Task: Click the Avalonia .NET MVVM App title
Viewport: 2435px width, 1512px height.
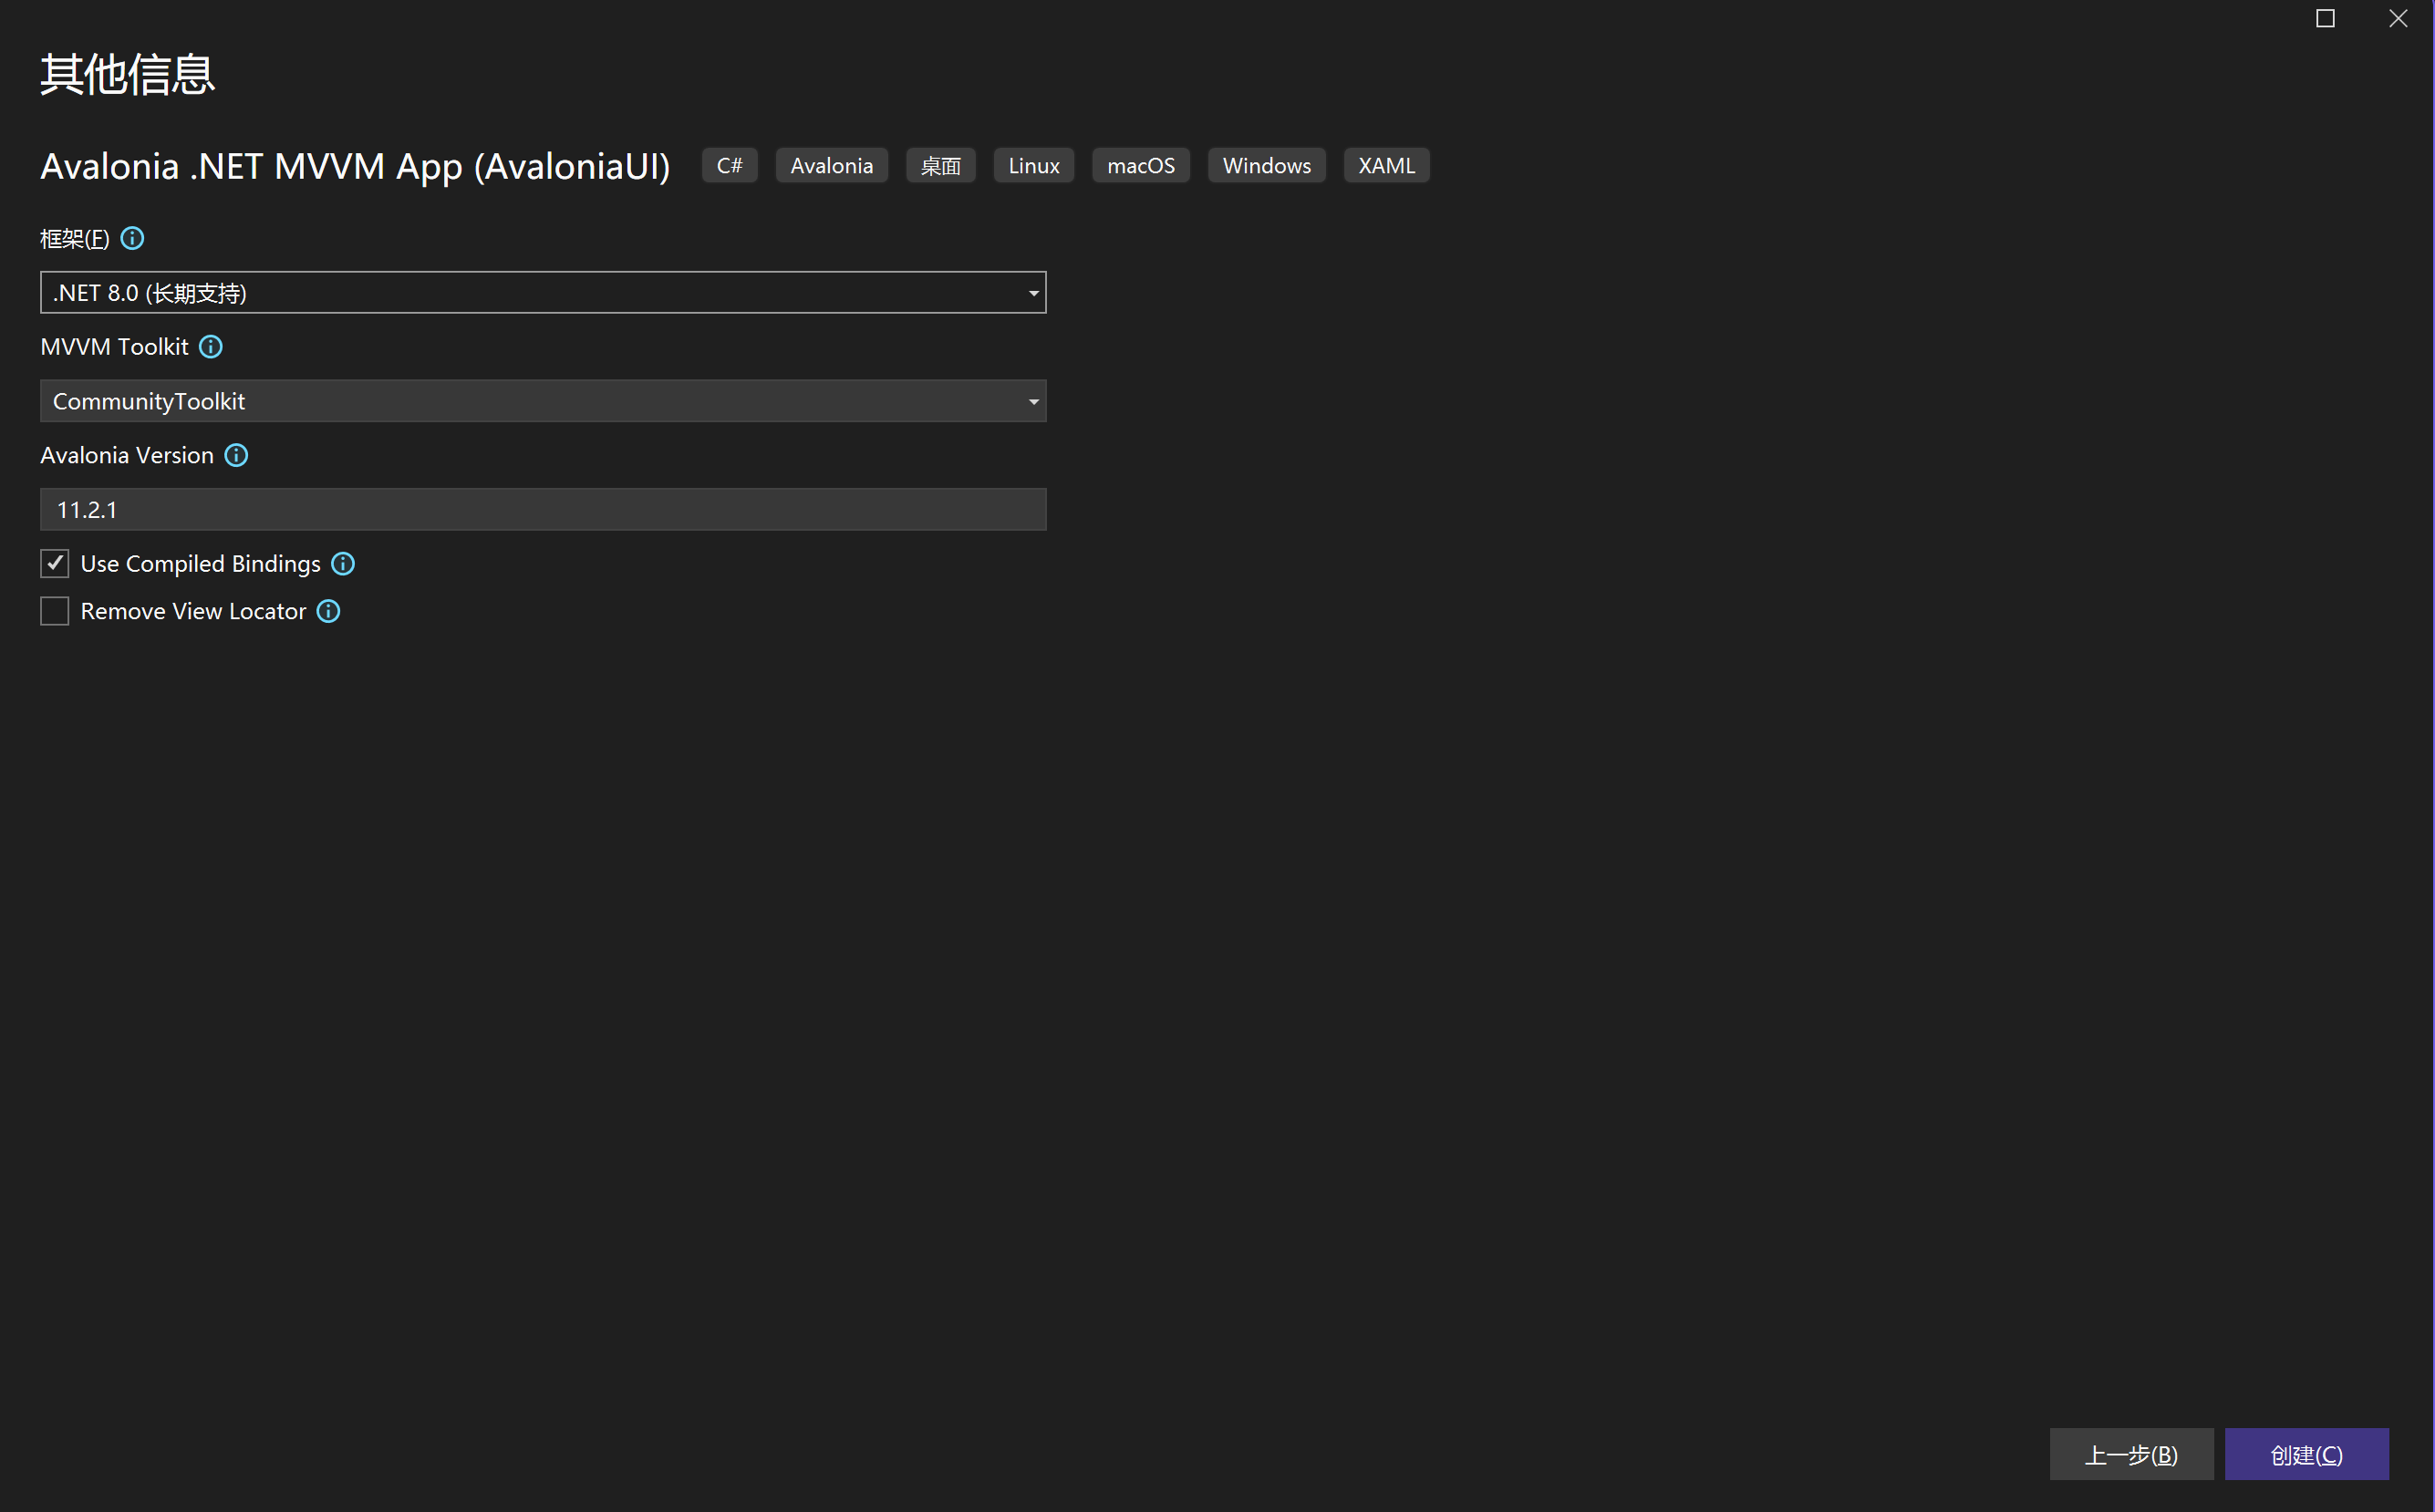Action: [x=355, y=166]
